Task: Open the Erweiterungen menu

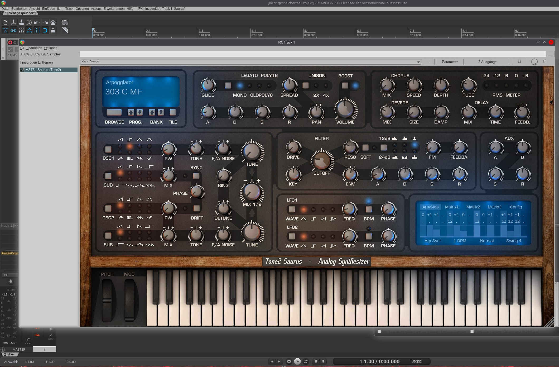Action: [x=114, y=9]
